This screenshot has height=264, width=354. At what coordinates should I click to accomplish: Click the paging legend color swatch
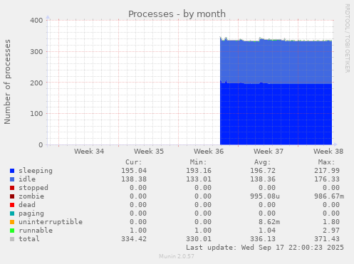(12, 213)
